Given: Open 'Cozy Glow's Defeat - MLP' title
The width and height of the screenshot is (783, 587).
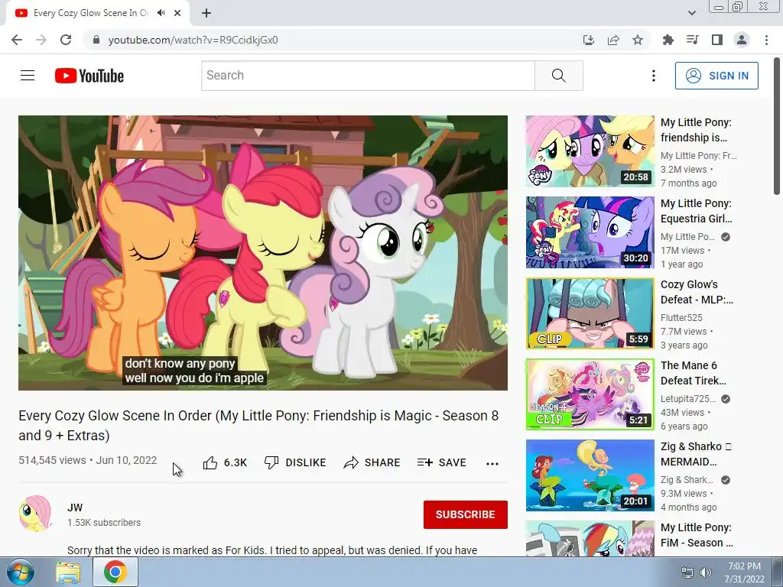Looking at the screenshot, I should (697, 292).
